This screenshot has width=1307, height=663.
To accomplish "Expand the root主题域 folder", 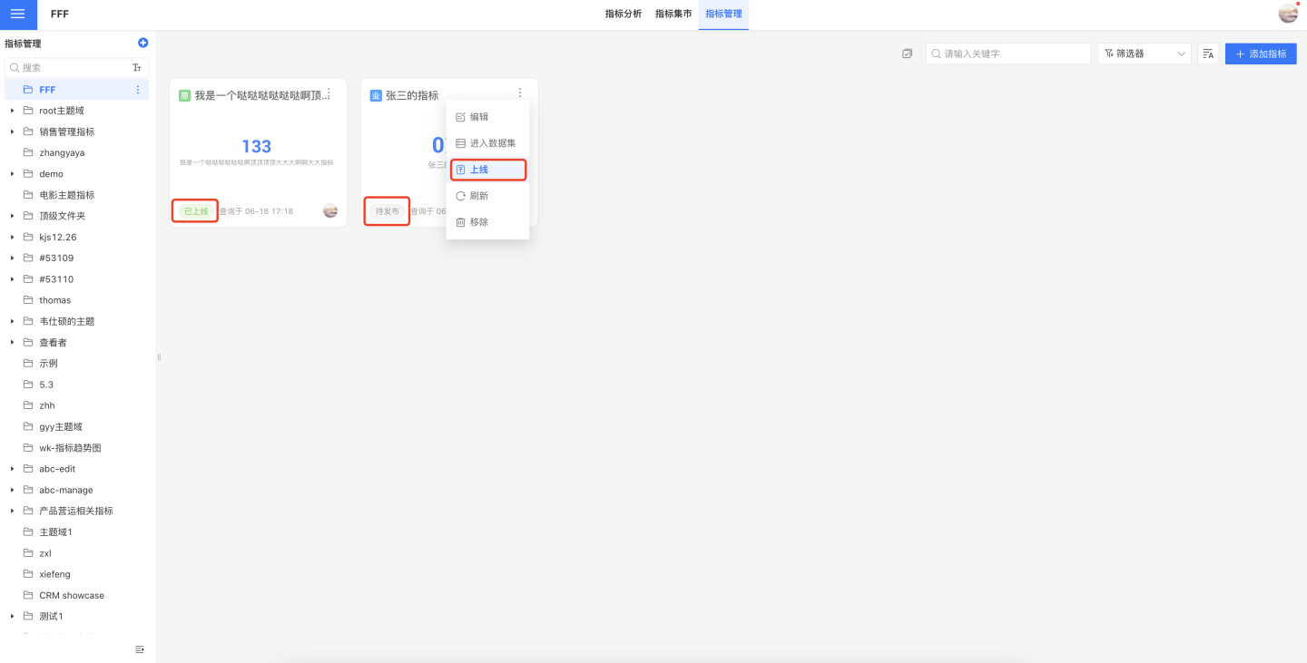I will pos(12,111).
